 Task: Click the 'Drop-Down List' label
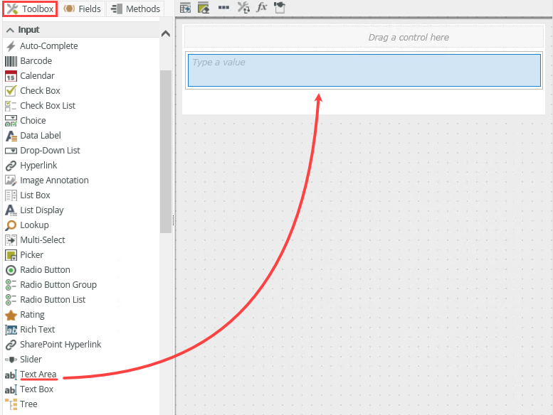50,151
